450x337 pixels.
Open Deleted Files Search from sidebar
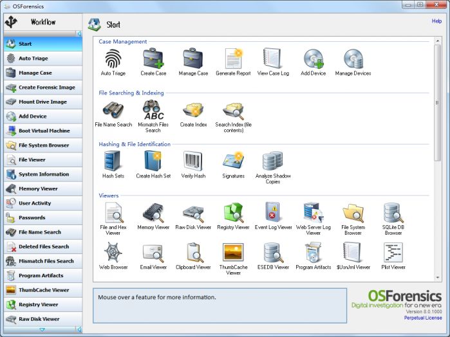pyautogui.click(x=43, y=246)
